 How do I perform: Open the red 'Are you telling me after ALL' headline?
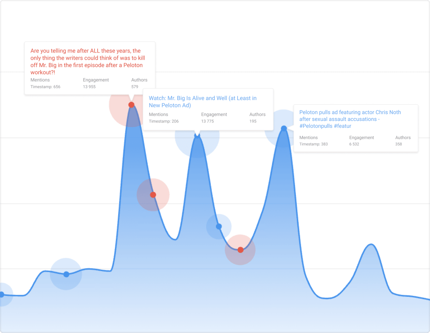tap(88, 61)
